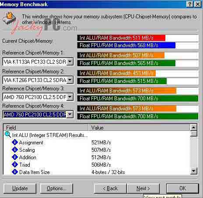Click the 521MB/s value

click(x=101, y=143)
